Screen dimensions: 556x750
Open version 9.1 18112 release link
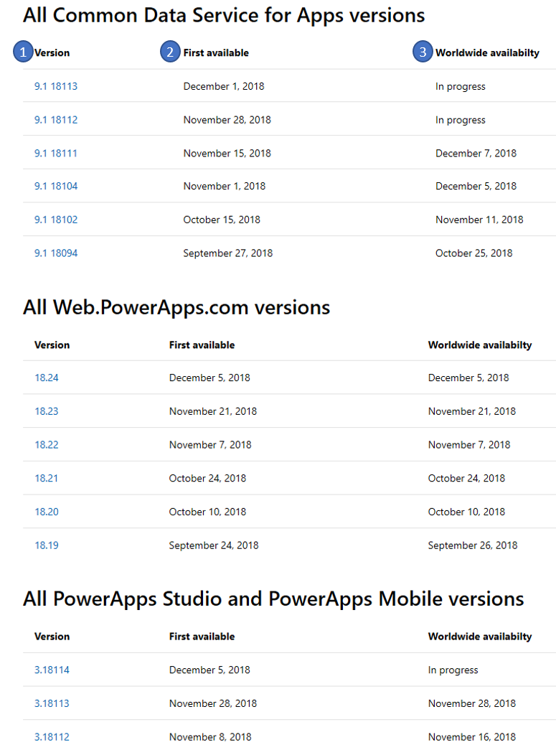[56, 120]
